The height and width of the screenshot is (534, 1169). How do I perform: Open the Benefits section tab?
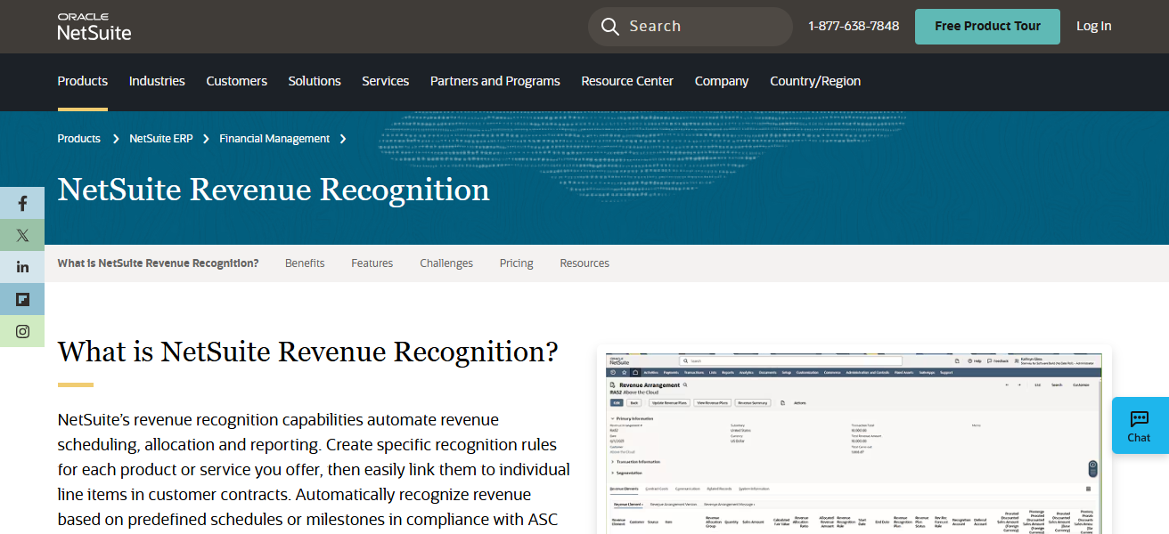coord(305,263)
